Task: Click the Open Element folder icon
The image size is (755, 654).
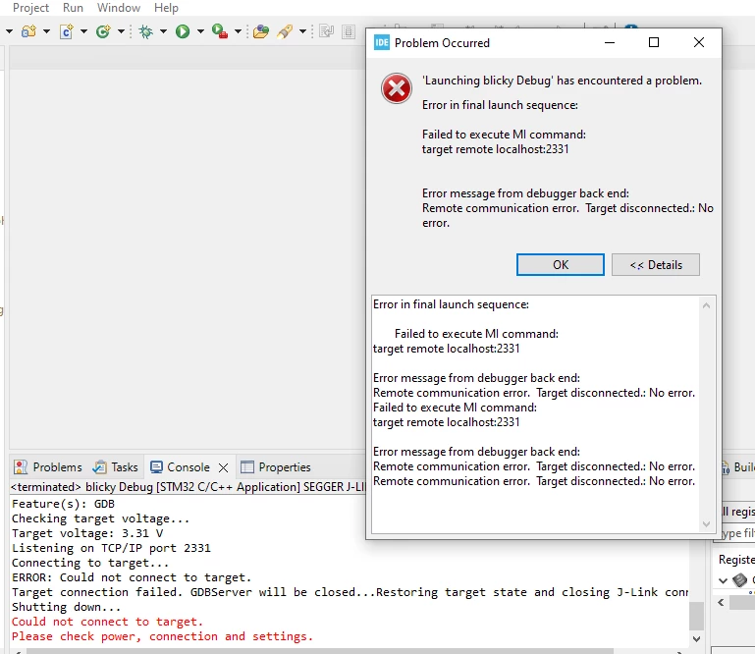Action: (x=260, y=31)
